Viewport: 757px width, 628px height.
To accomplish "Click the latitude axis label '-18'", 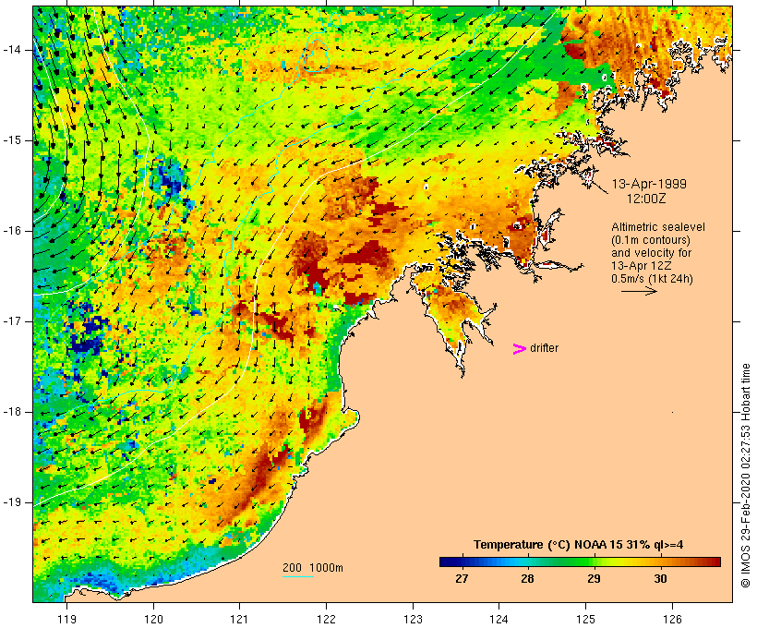I will [12, 412].
